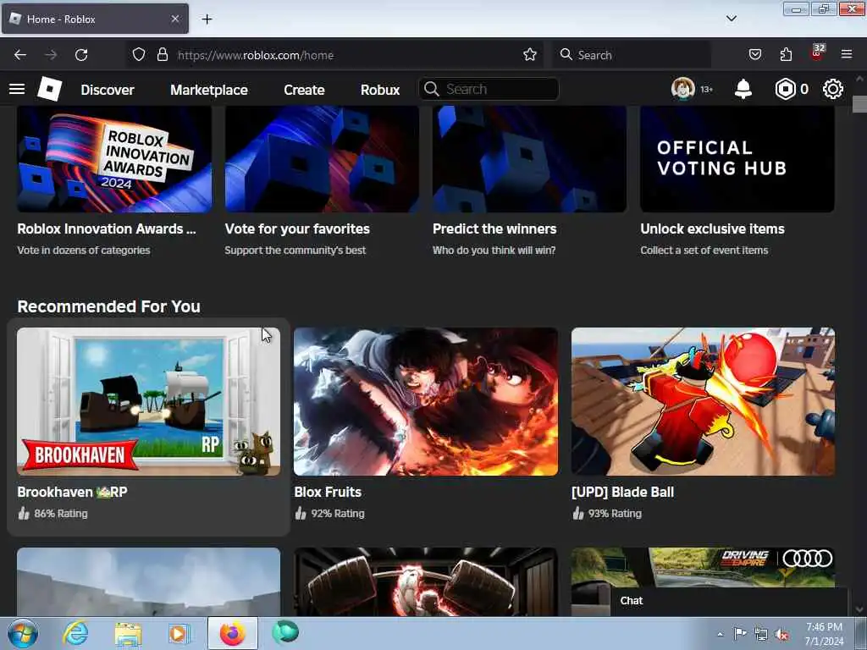Viewport: 867px width, 650px height.
Task: Click the Roblox Innovation Awards title link
Action: point(107,229)
